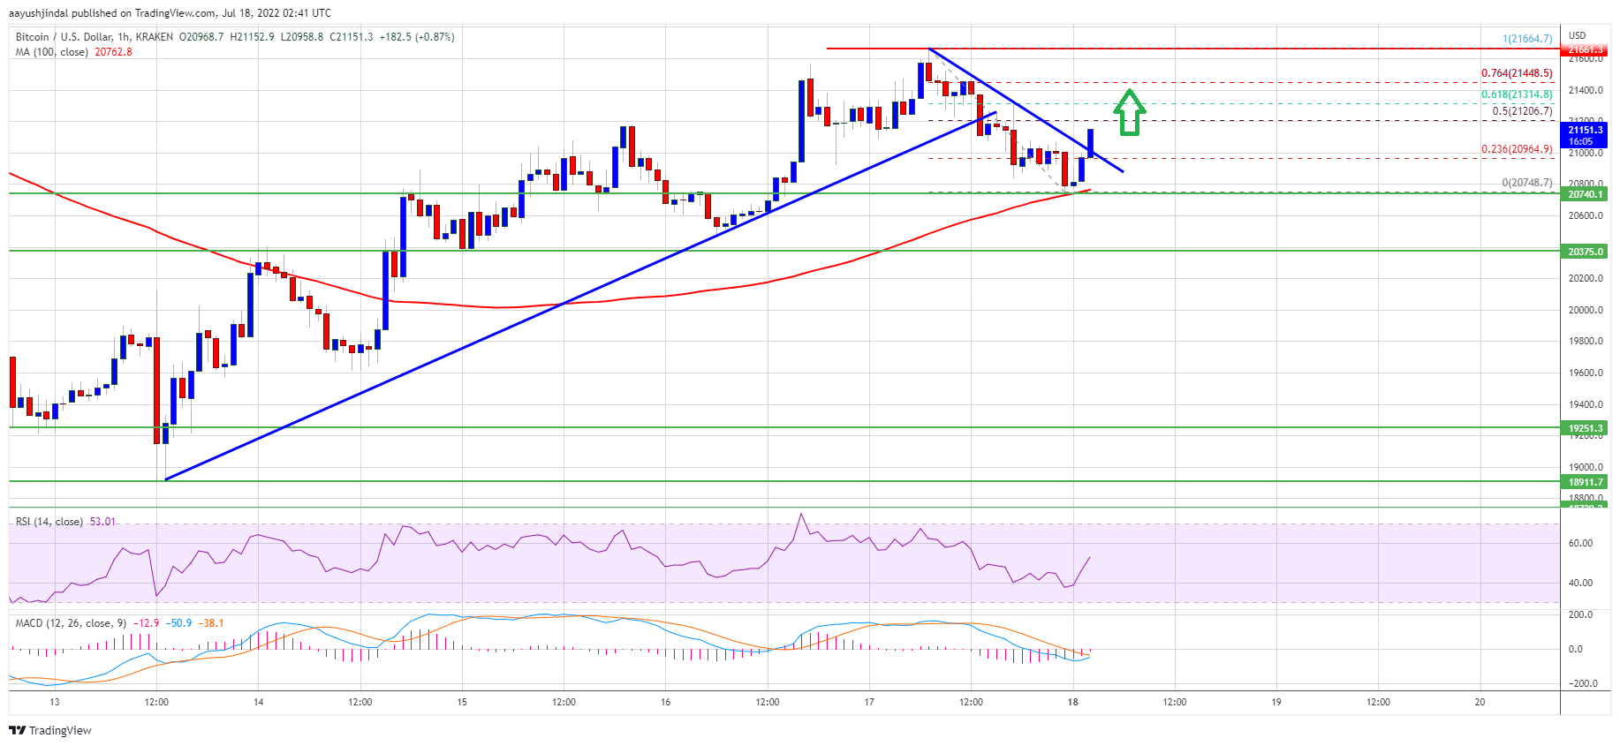Click date label 14 on time axis
Image resolution: width=1620 pixels, height=746 pixels.
click(x=258, y=702)
